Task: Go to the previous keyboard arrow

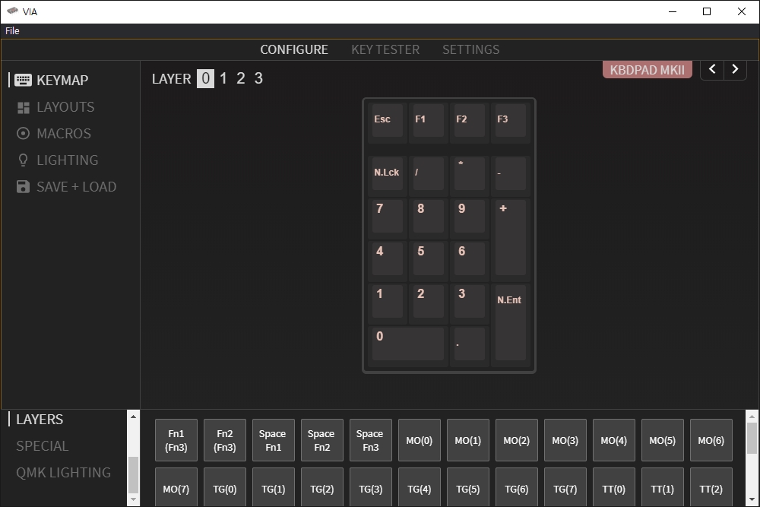Action: pos(712,69)
